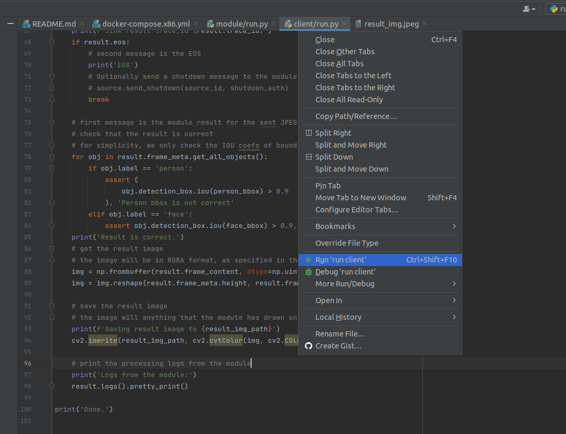Viewport: 566px width, 434px height.
Task: Click the GitHub icon beside Create Gist
Action: [x=309, y=346]
